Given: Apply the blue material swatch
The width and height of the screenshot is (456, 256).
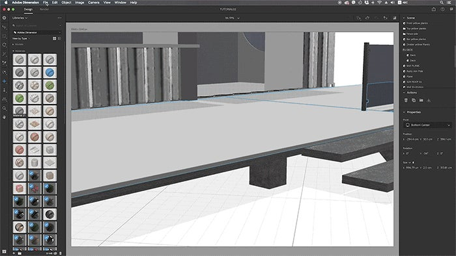Looking at the screenshot, I should click(50, 72).
